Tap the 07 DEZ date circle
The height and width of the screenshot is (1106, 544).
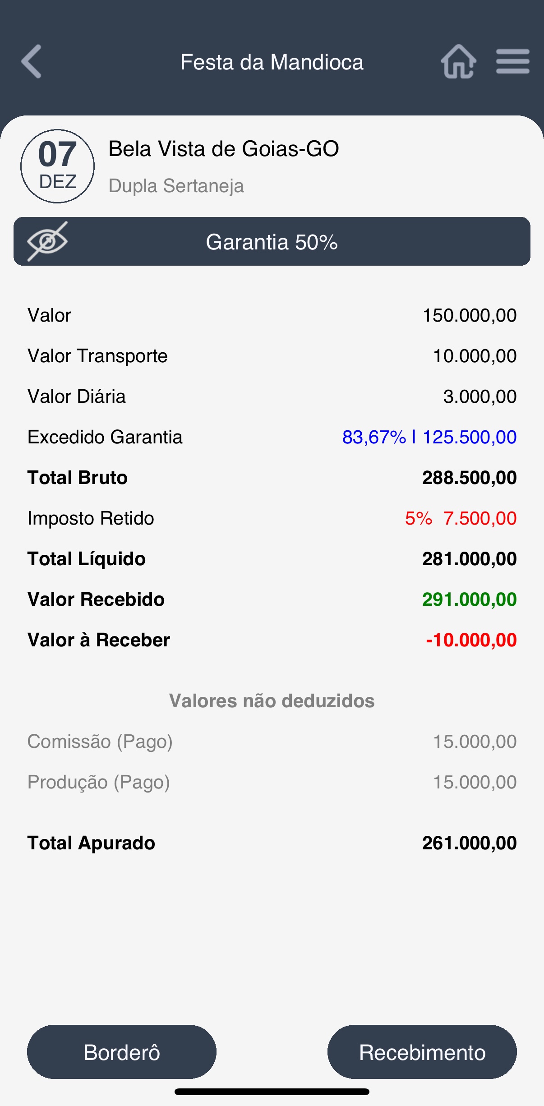click(57, 166)
